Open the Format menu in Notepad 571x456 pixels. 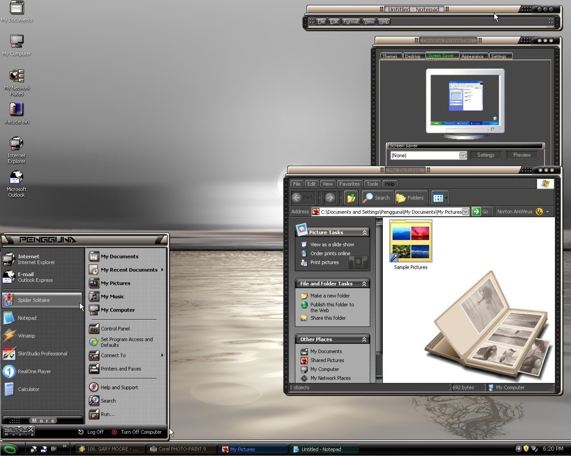pos(351,21)
